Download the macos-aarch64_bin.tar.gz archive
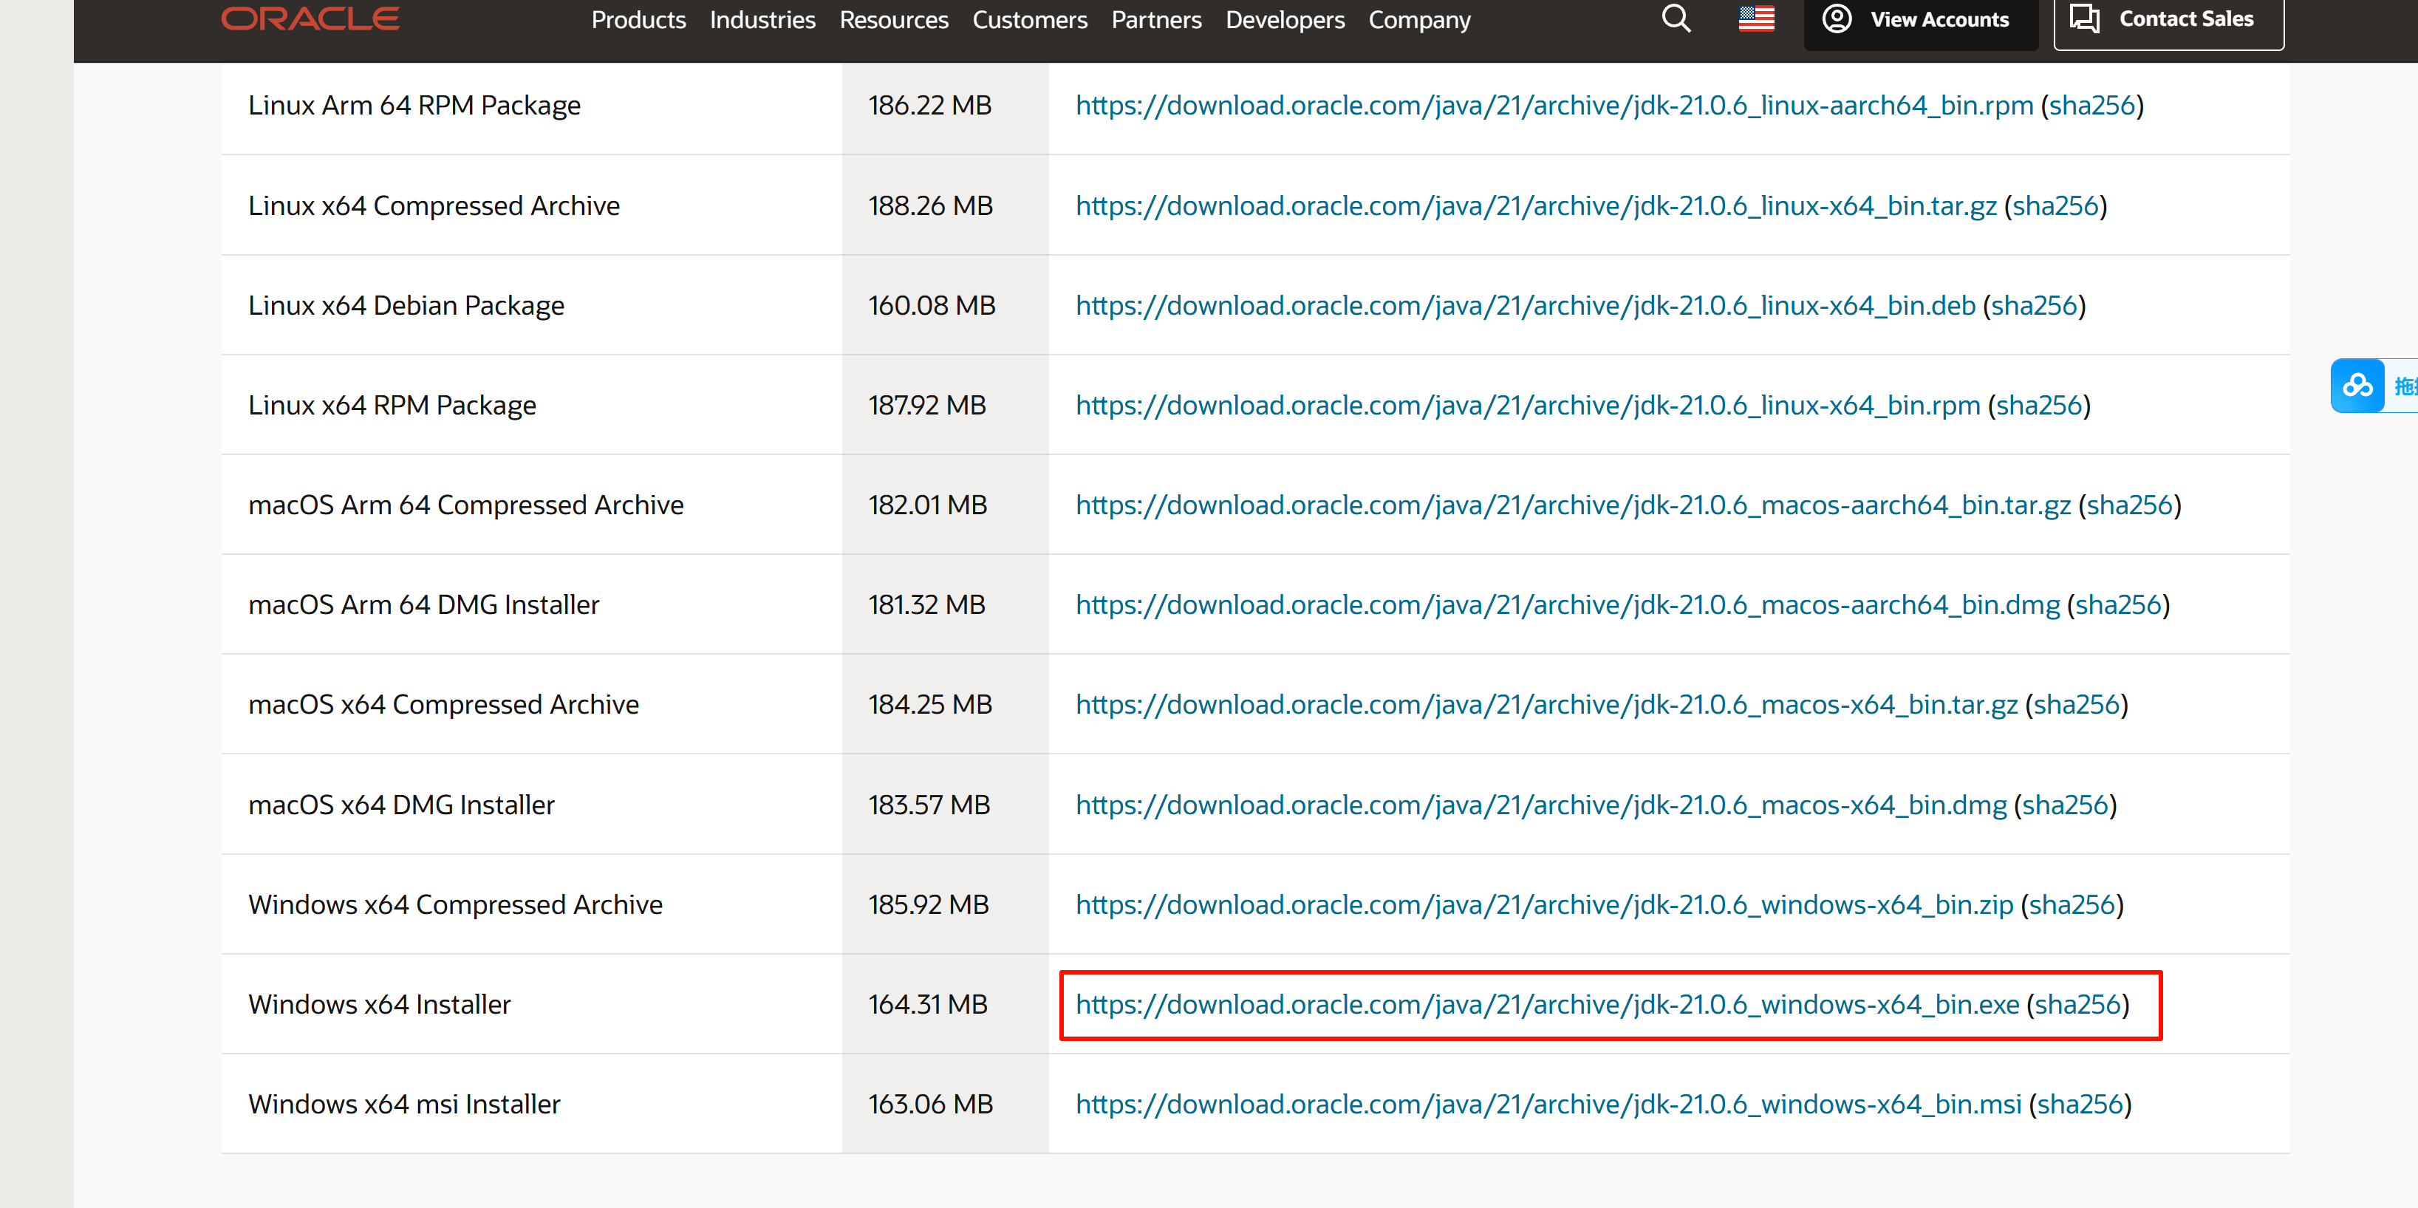The width and height of the screenshot is (2418, 1208). tap(1573, 505)
